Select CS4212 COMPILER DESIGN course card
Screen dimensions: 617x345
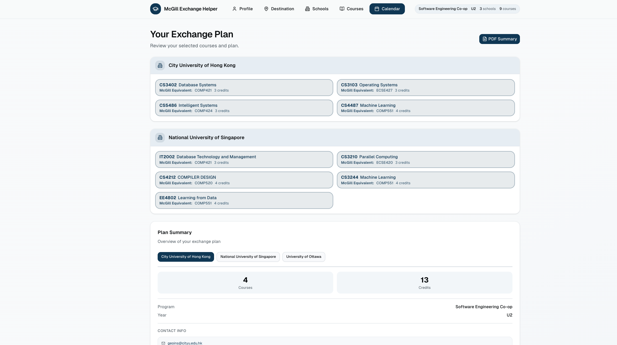(244, 180)
